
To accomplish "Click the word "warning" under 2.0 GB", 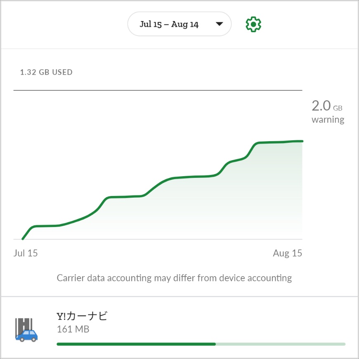I will [x=328, y=120].
